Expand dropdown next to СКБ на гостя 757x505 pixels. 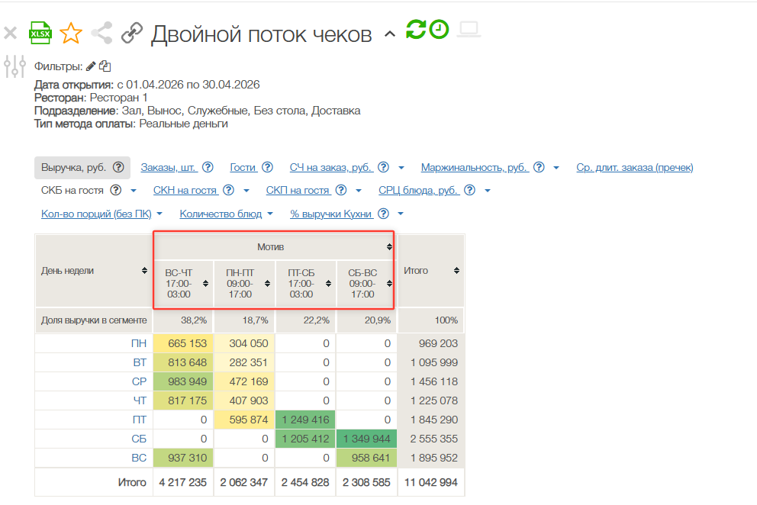tap(134, 191)
